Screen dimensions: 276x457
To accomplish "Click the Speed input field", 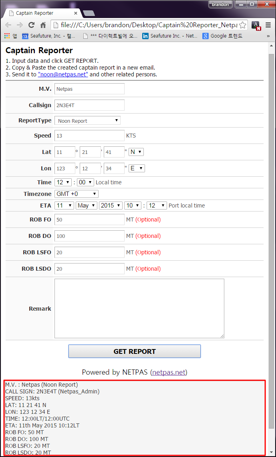I will (x=89, y=136).
